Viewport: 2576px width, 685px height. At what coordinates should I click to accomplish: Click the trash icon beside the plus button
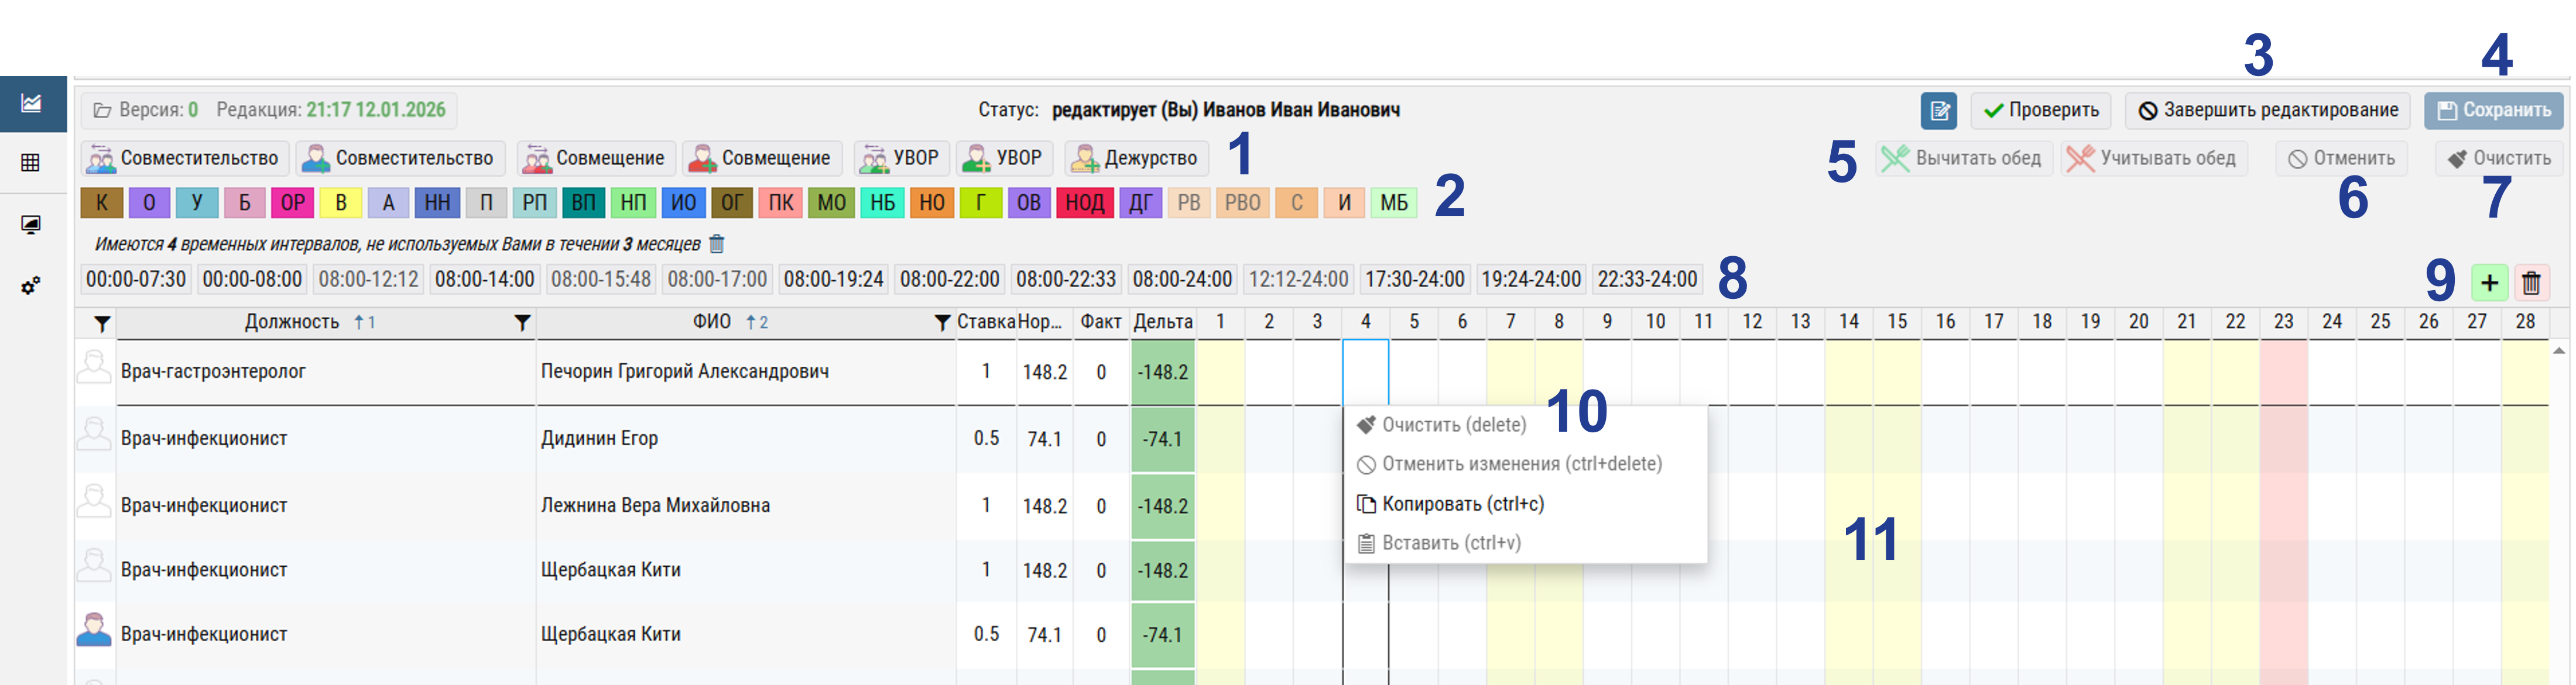pos(2531,284)
